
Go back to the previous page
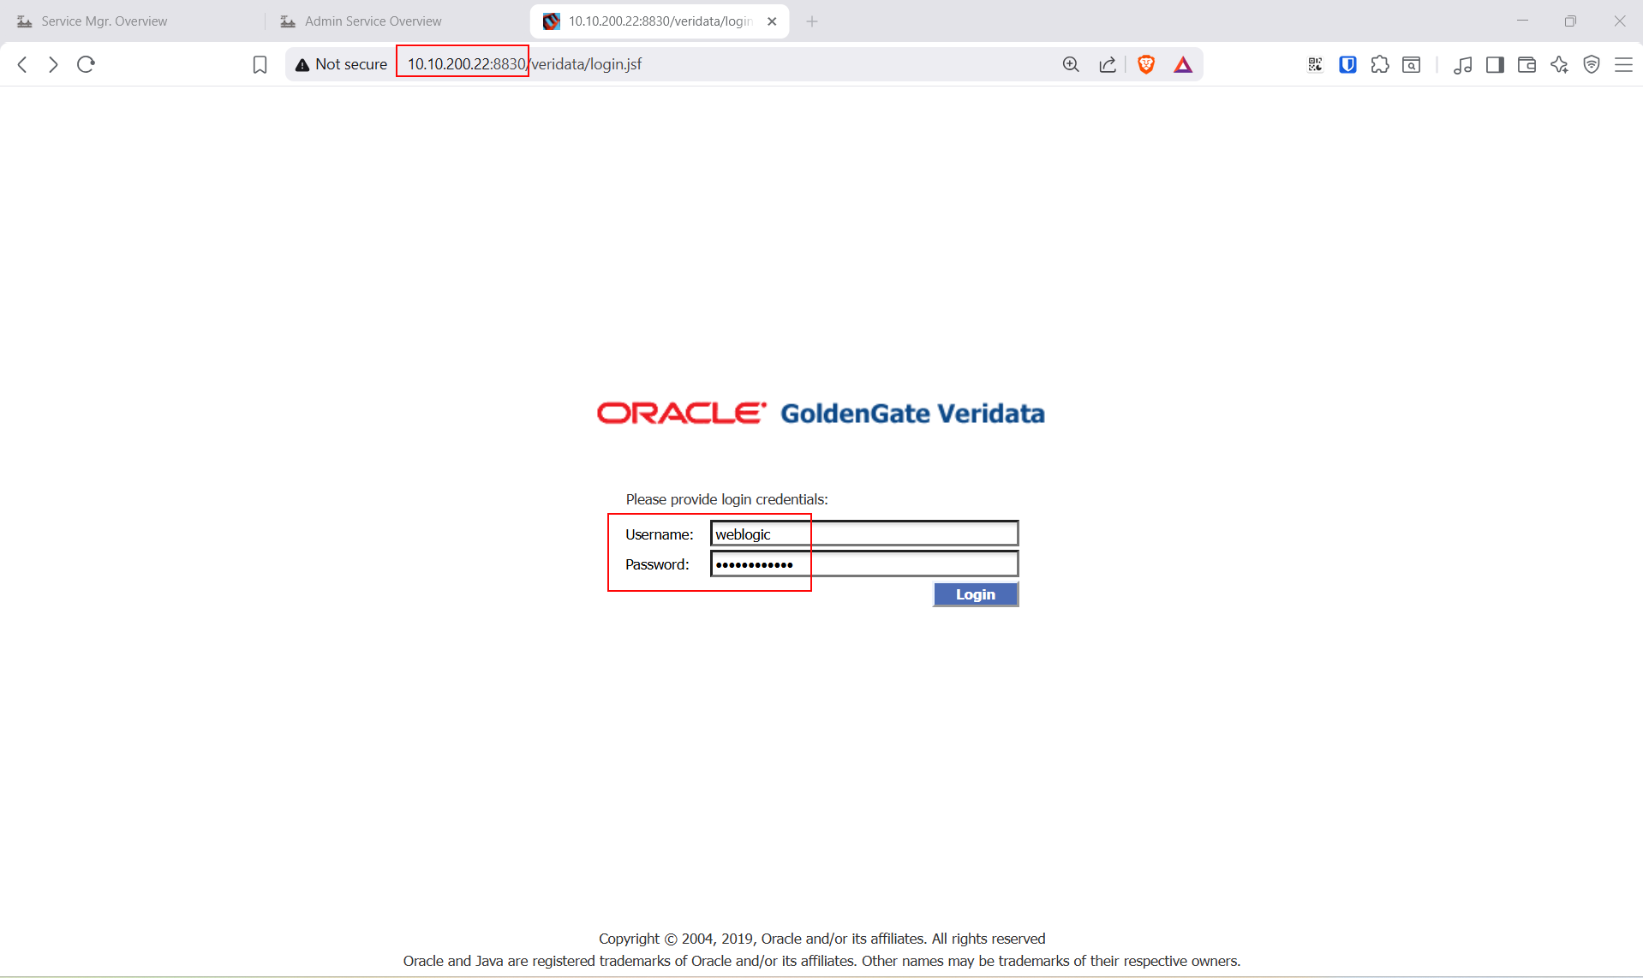23,64
